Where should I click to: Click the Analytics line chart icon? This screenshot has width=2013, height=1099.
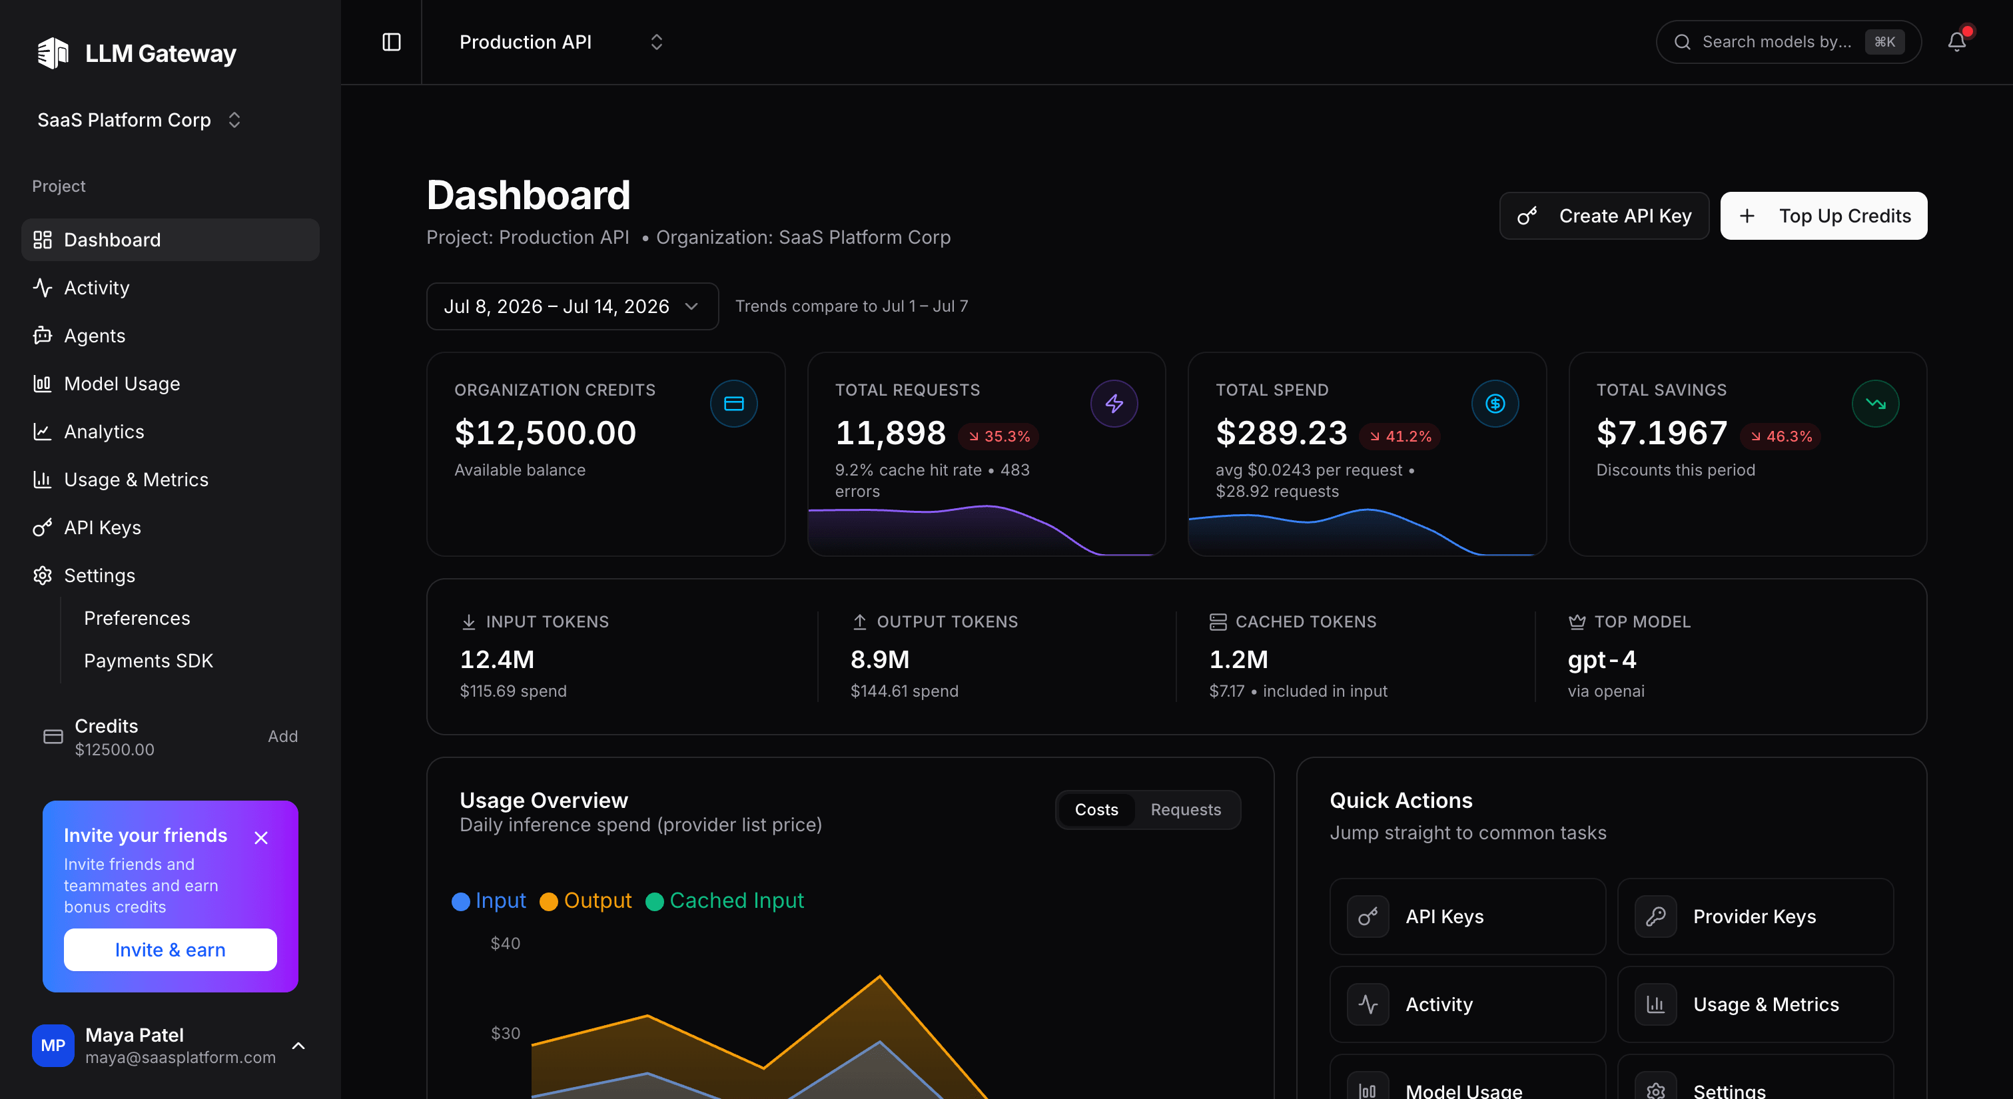pos(42,432)
